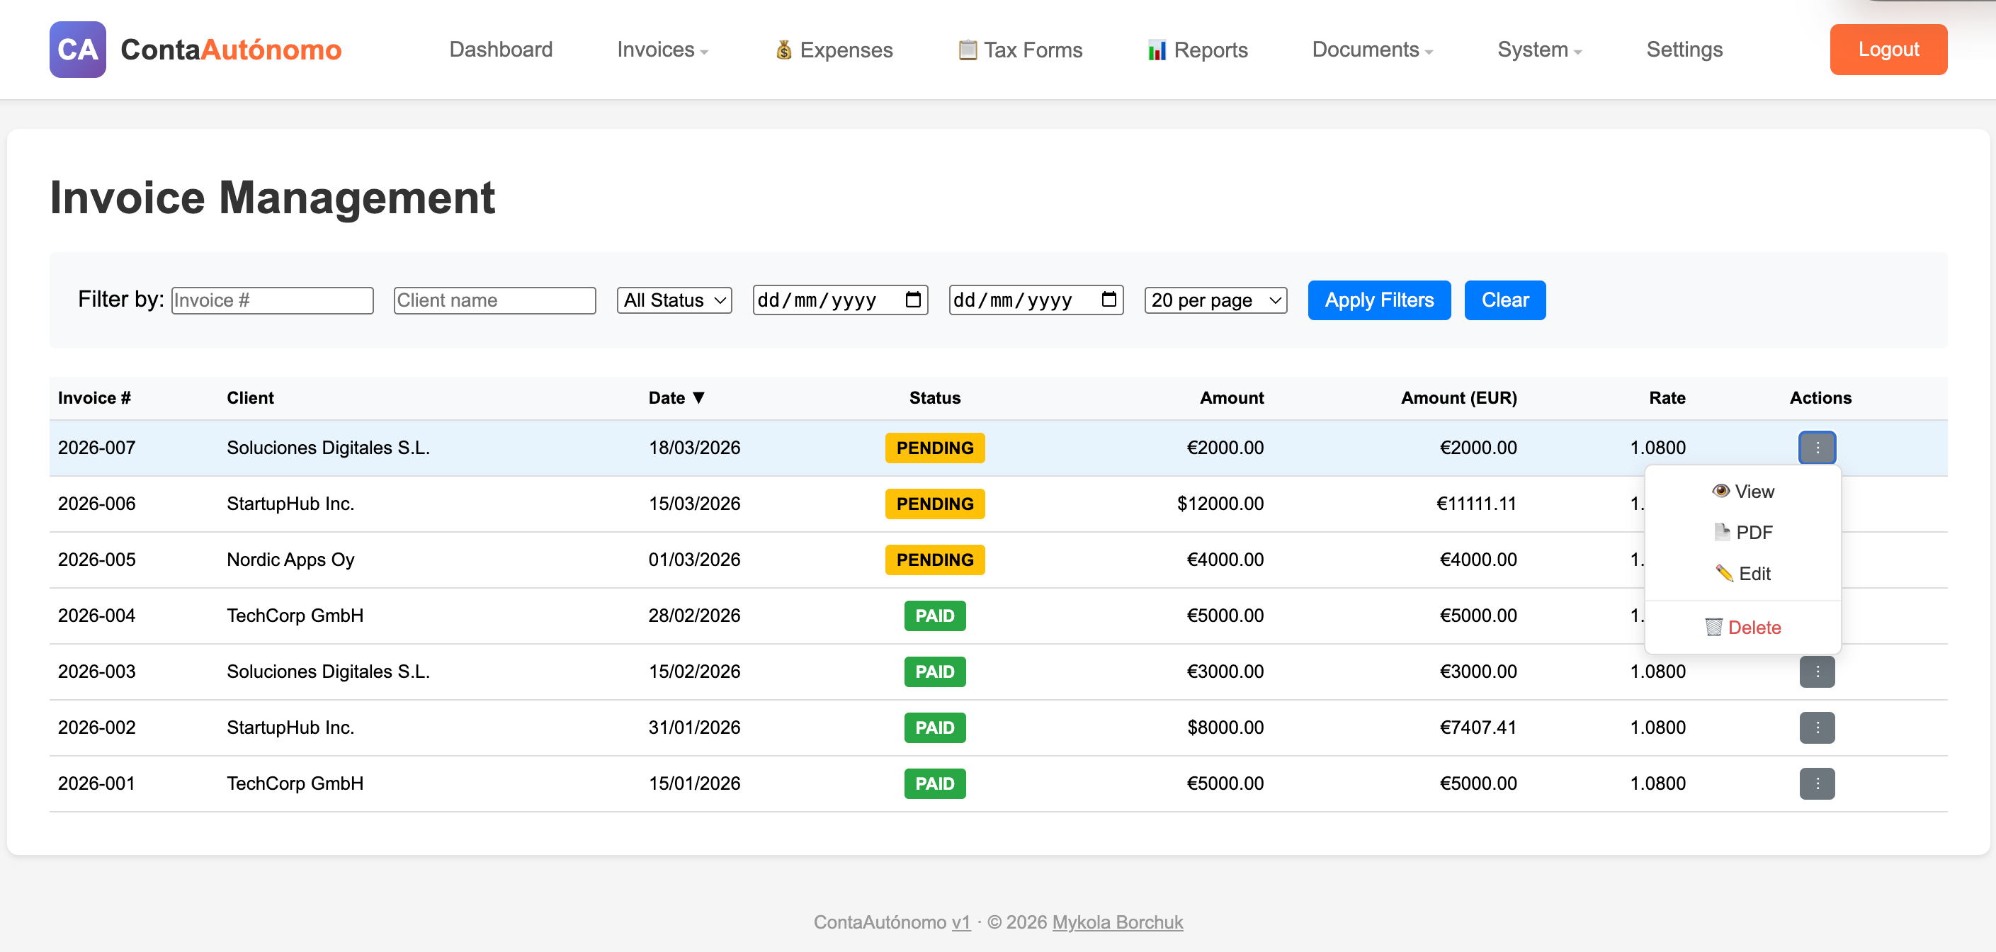1996x952 pixels.
Task: Click invoice number 2026-006
Action: [97, 504]
